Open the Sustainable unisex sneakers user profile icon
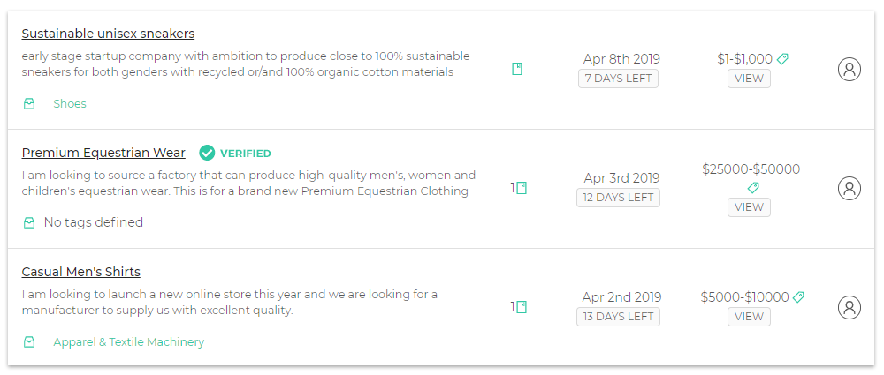This screenshot has height=375, width=884. coord(849,69)
